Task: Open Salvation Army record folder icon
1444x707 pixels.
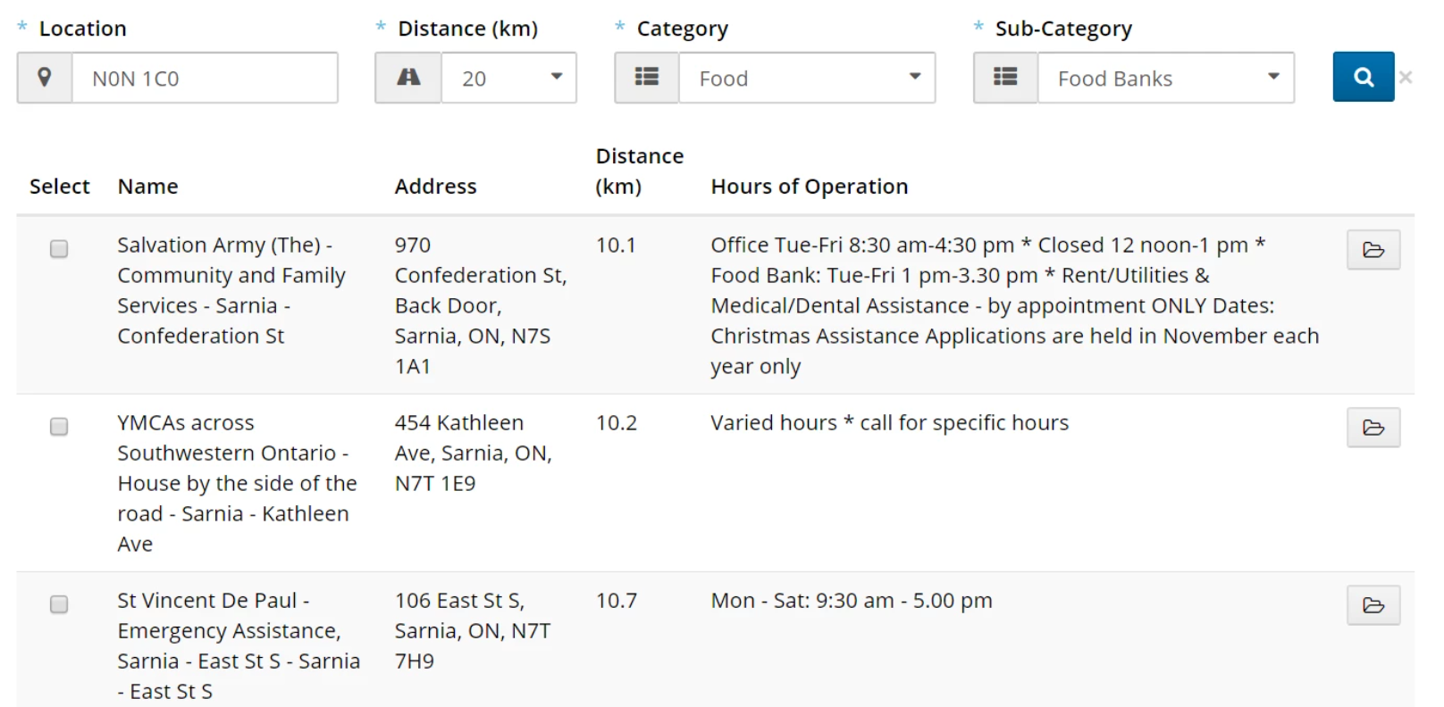Action: pos(1373,250)
